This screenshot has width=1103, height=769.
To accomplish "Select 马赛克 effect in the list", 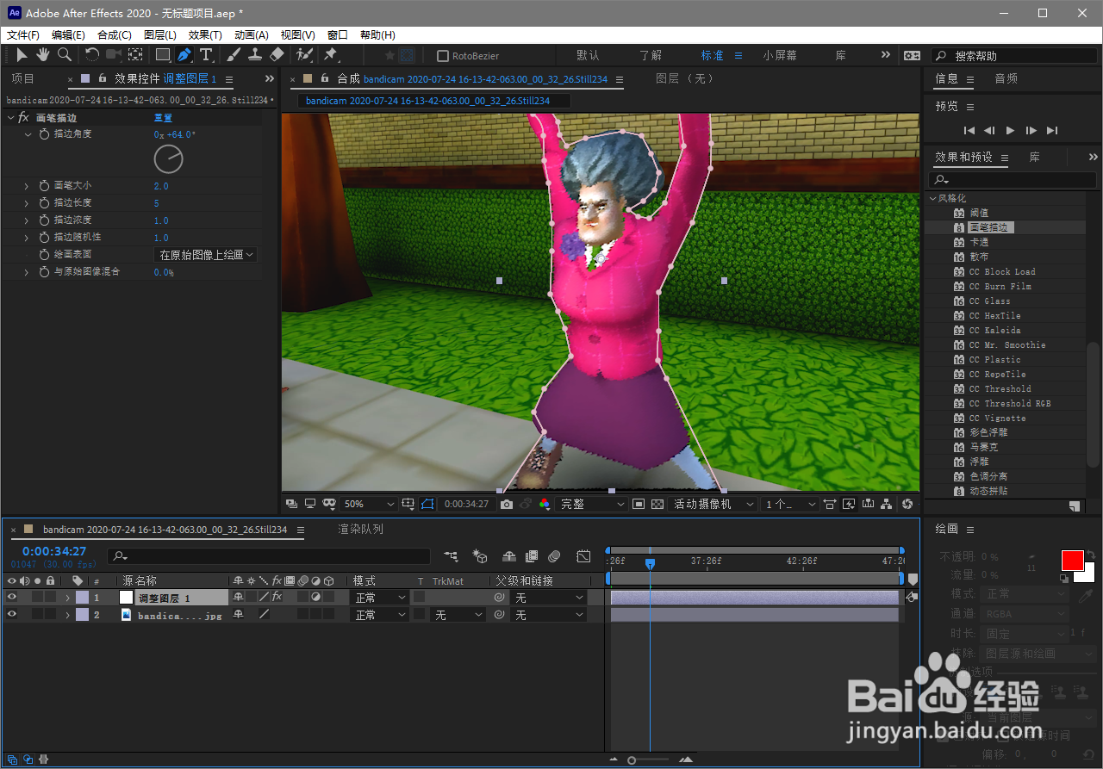I will [x=982, y=447].
